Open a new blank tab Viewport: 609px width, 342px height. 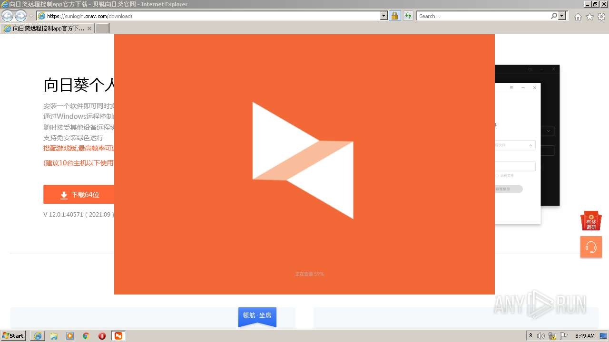(102, 28)
